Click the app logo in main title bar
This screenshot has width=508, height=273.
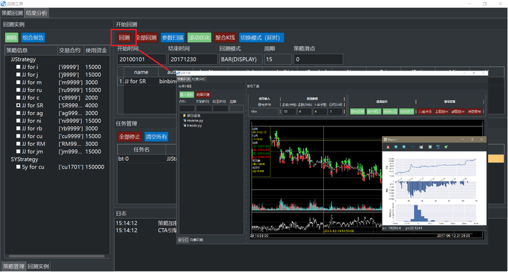(x=4, y=4)
